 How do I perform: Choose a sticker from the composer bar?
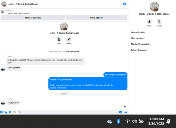[x=10, y=112]
